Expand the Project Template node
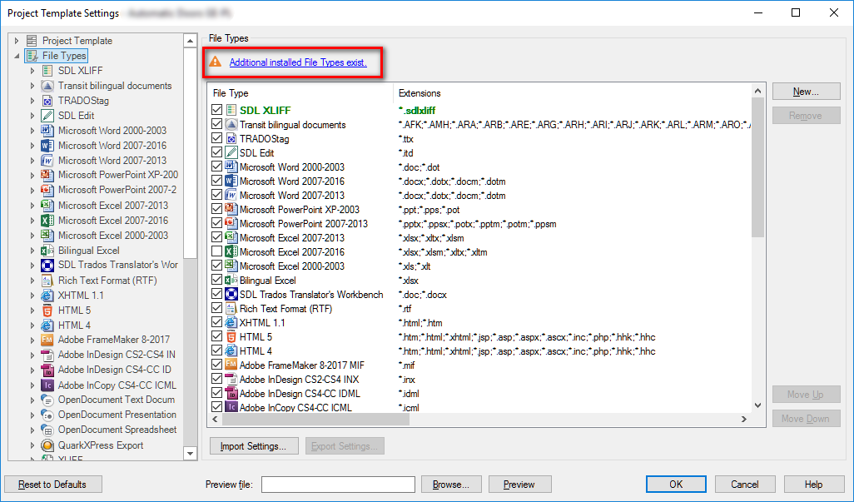Image resolution: width=854 pixels, height=502 pixels. pos(17,40)
